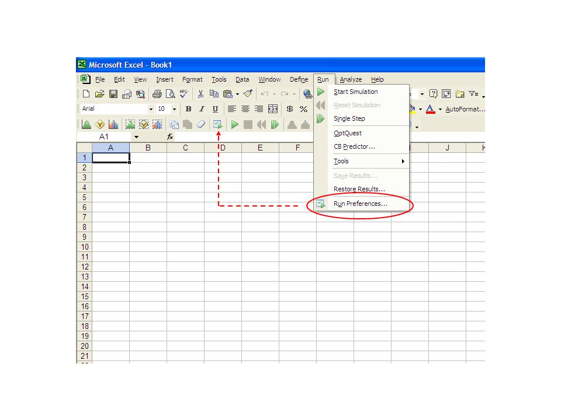
Task: Click the AutoFormat... button
Action: point(465,109)
